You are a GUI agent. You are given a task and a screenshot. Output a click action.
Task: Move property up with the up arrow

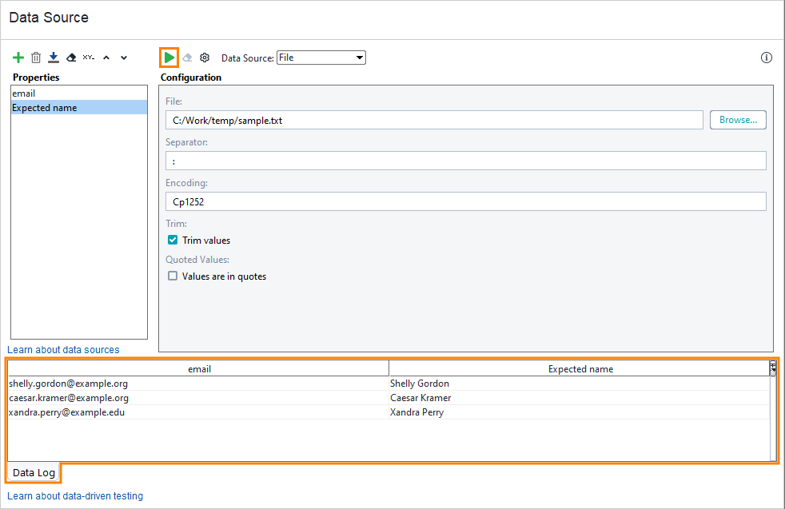106,57
